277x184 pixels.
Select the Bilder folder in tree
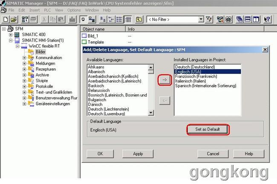click(40, 52)
